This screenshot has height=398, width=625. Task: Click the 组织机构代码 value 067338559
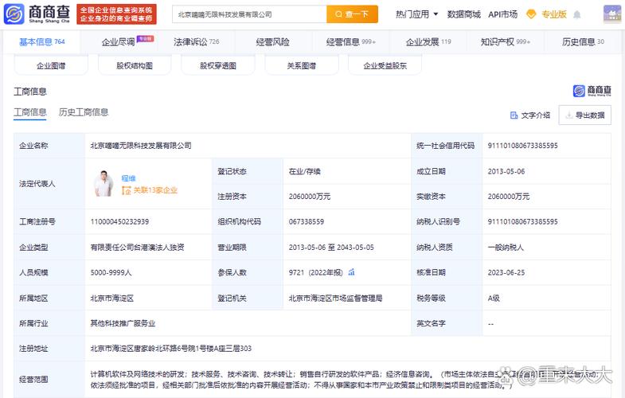click(307, 221)
